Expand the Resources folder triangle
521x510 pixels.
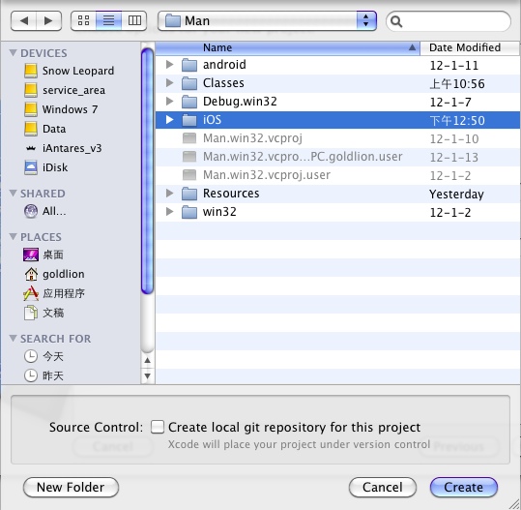coord(170,194)
